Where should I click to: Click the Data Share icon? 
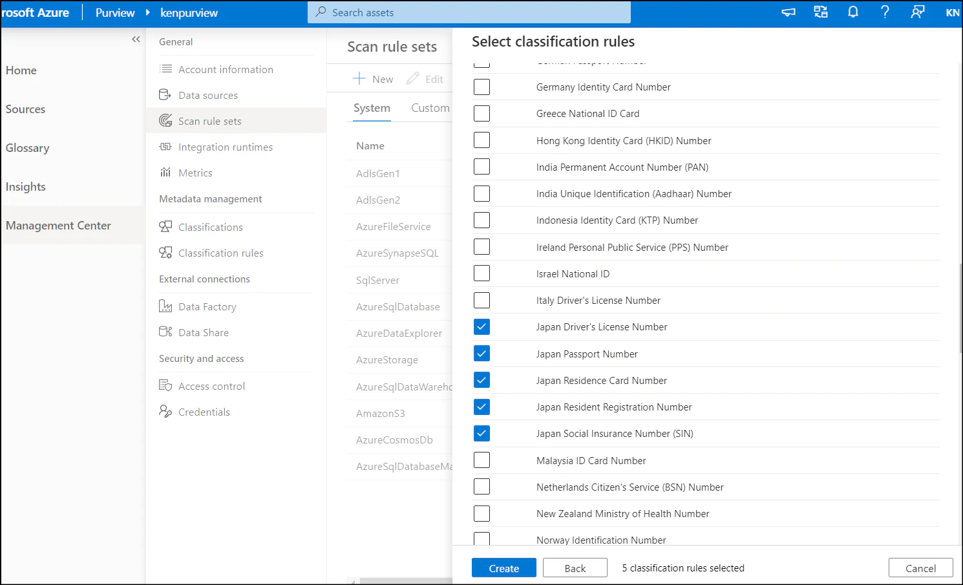pyautogui.click(x=165, y=332)
